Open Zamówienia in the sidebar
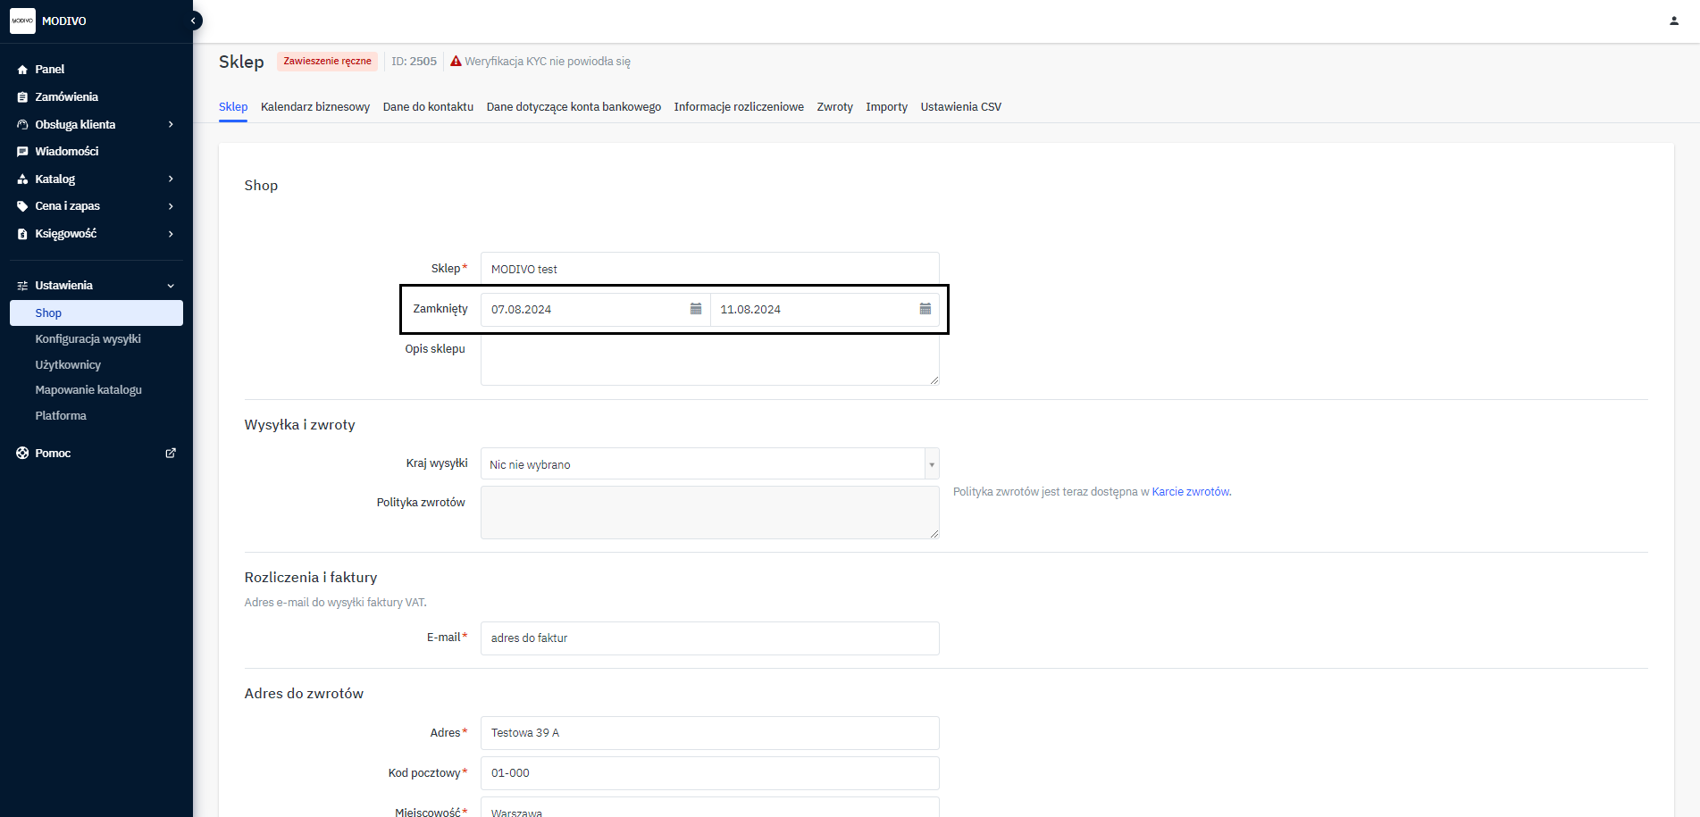 (66, 96)
